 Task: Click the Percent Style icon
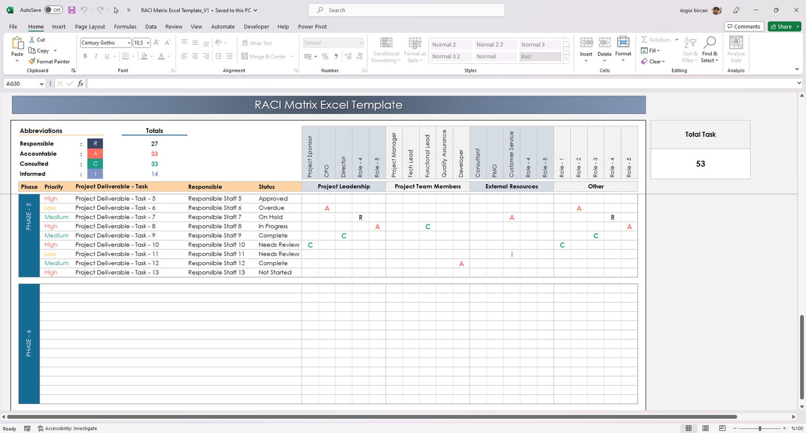325,56
